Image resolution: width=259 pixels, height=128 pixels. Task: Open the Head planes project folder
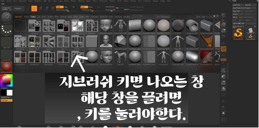49,27
